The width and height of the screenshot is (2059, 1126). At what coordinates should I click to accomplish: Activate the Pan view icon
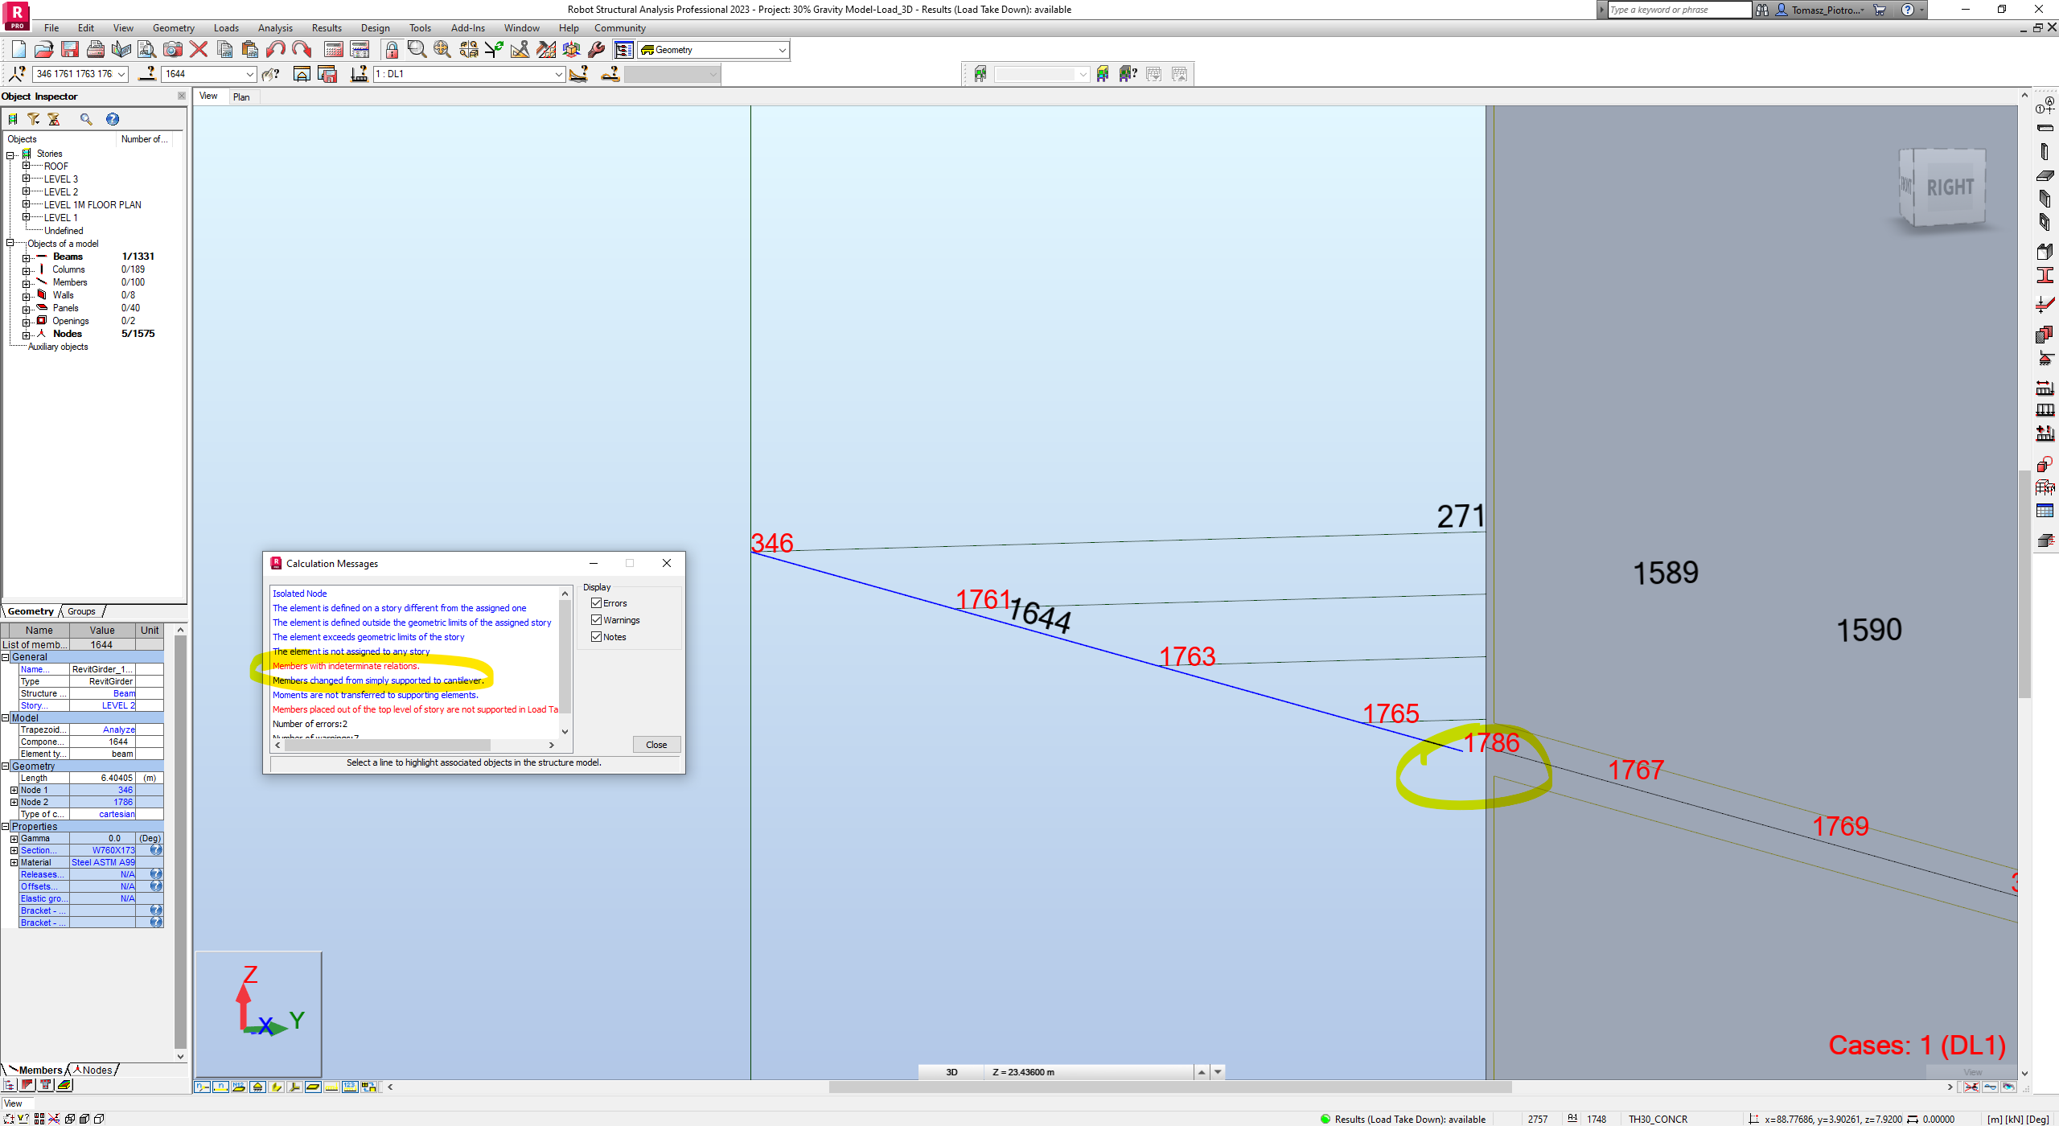(442, 49)
